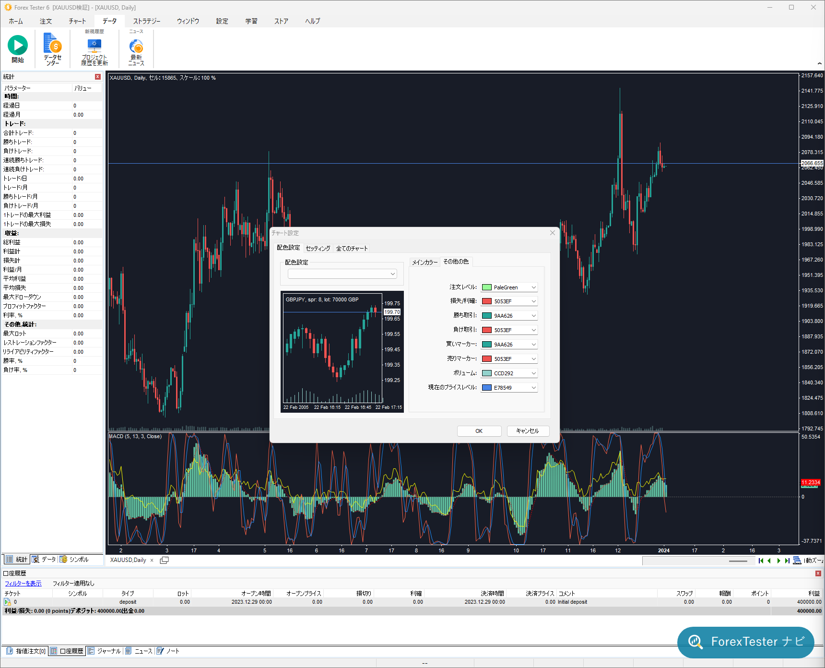Close the 統計 statistics panel

(x=98, y=77)
